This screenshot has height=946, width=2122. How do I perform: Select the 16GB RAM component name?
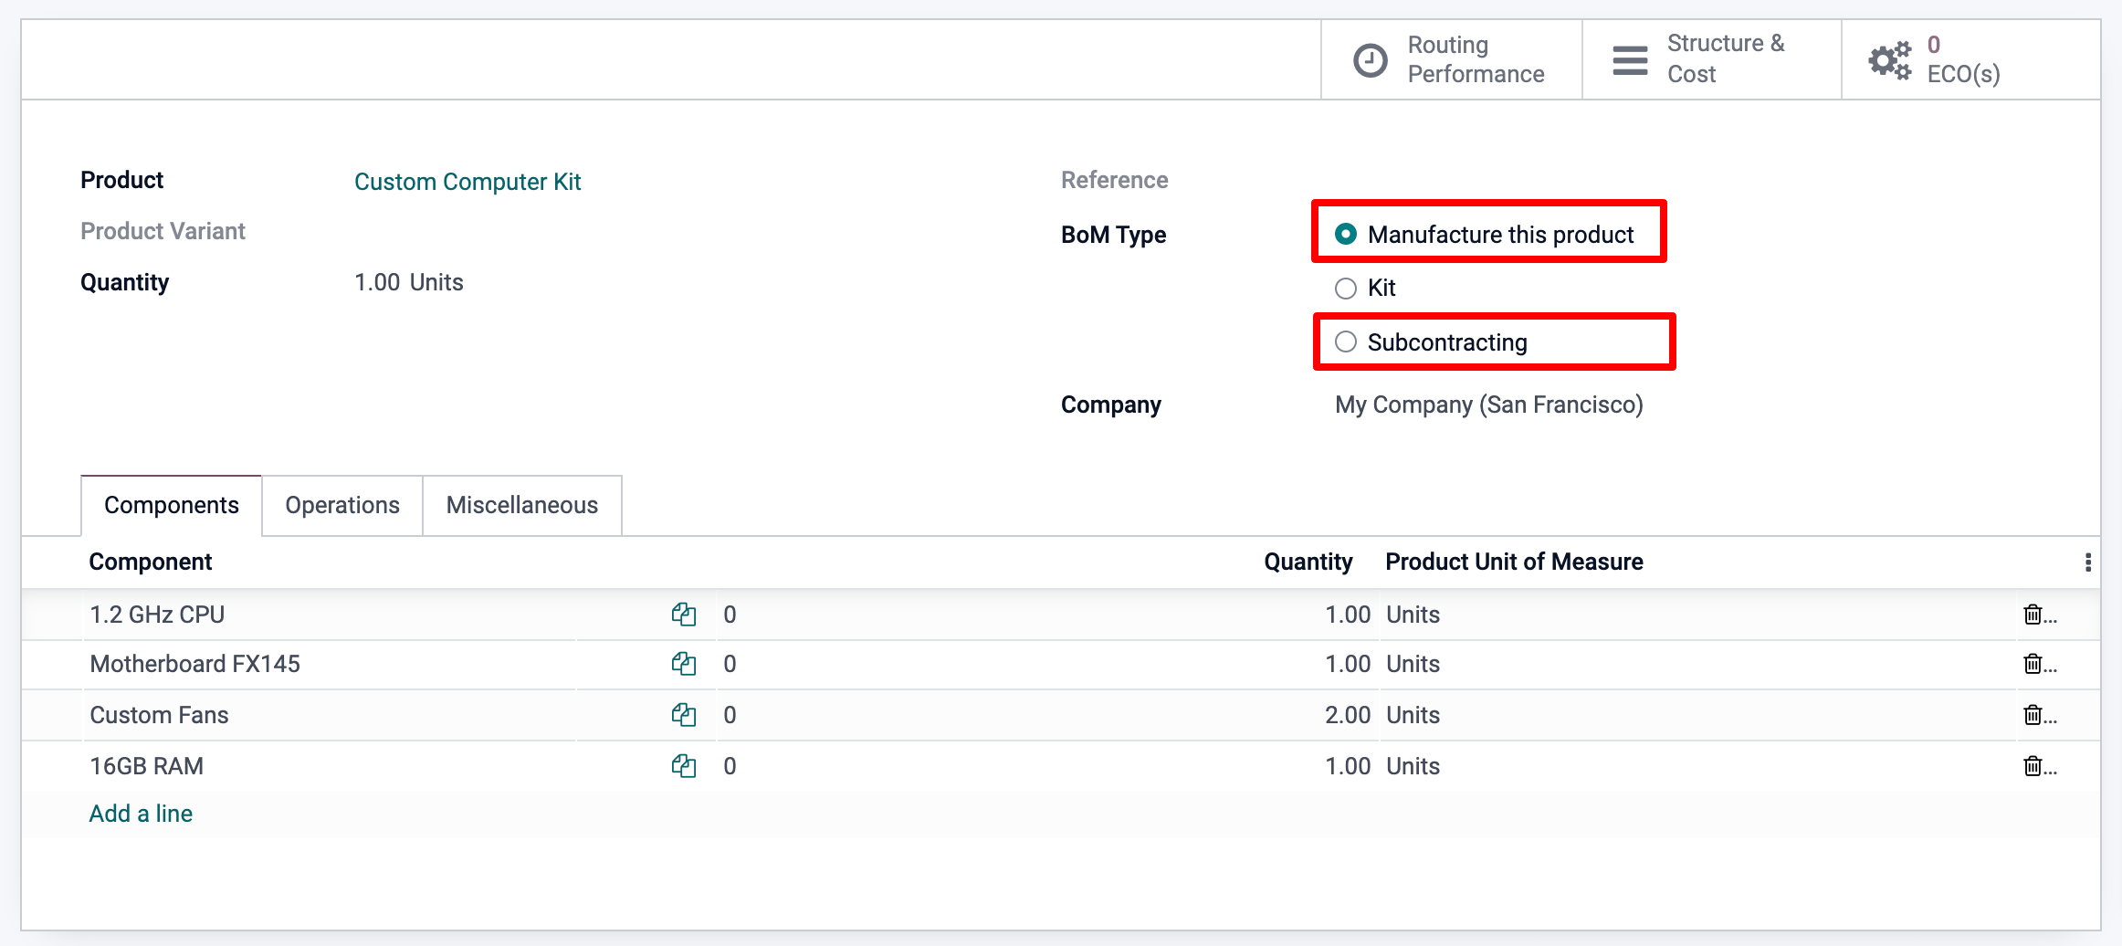pyautogui.click(x=146, y=766)
